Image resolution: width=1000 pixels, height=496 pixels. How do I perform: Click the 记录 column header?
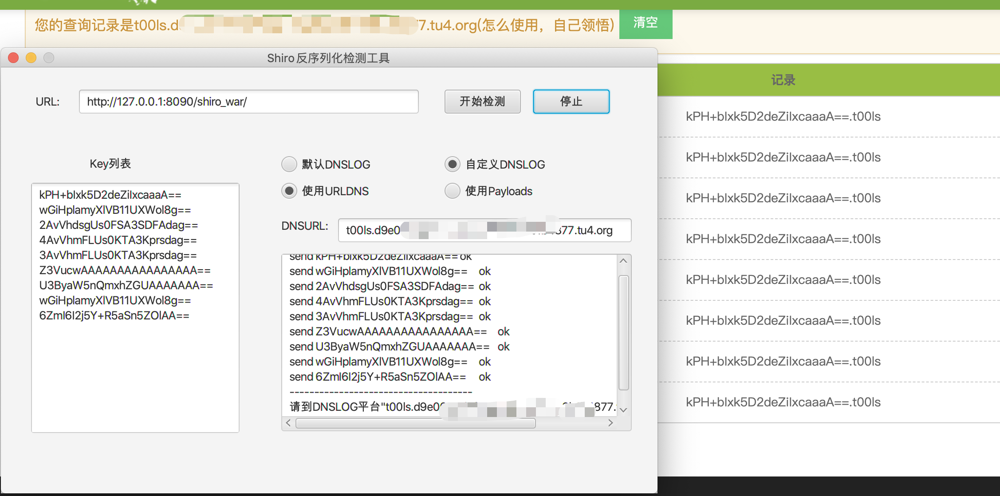coord(783,80)
